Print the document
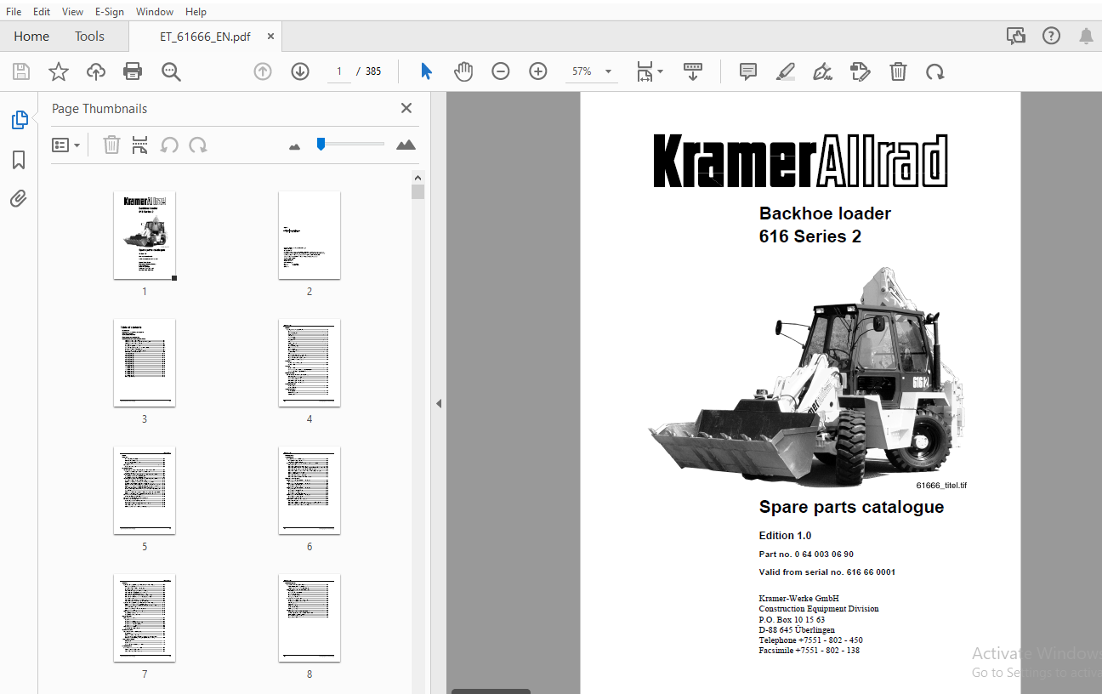Screen dimensions: 1102x694 point(133,71)
